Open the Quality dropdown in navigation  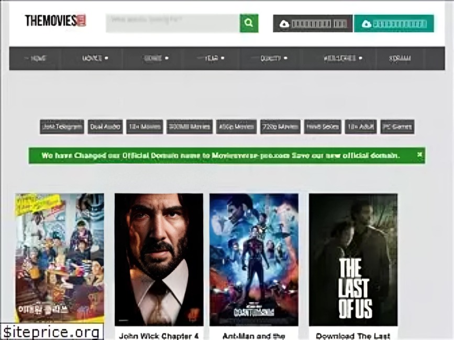point(273,58)
